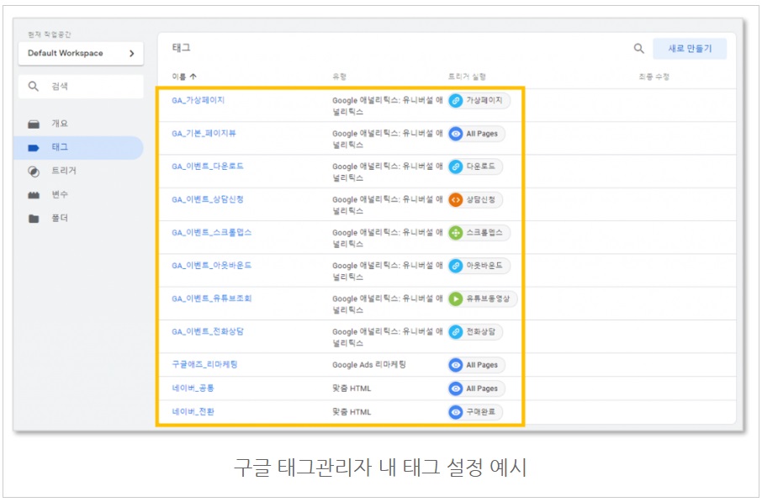Image resolution: width=762 pixels, height=502 pixels.
Task: Open the GA_이벤트_유튜브조회 tag
Action: (211, 299)
